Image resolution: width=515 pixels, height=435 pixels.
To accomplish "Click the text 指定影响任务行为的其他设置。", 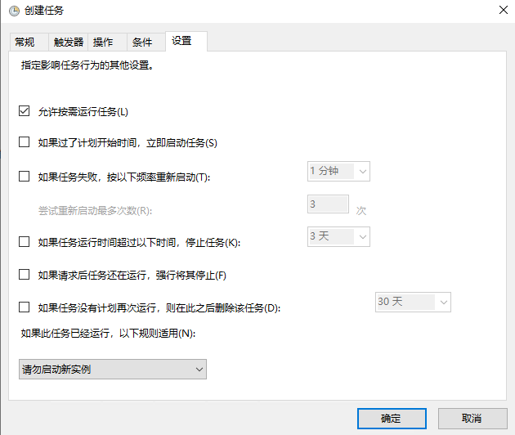I will pyautogui.click(x=87, y=65).
